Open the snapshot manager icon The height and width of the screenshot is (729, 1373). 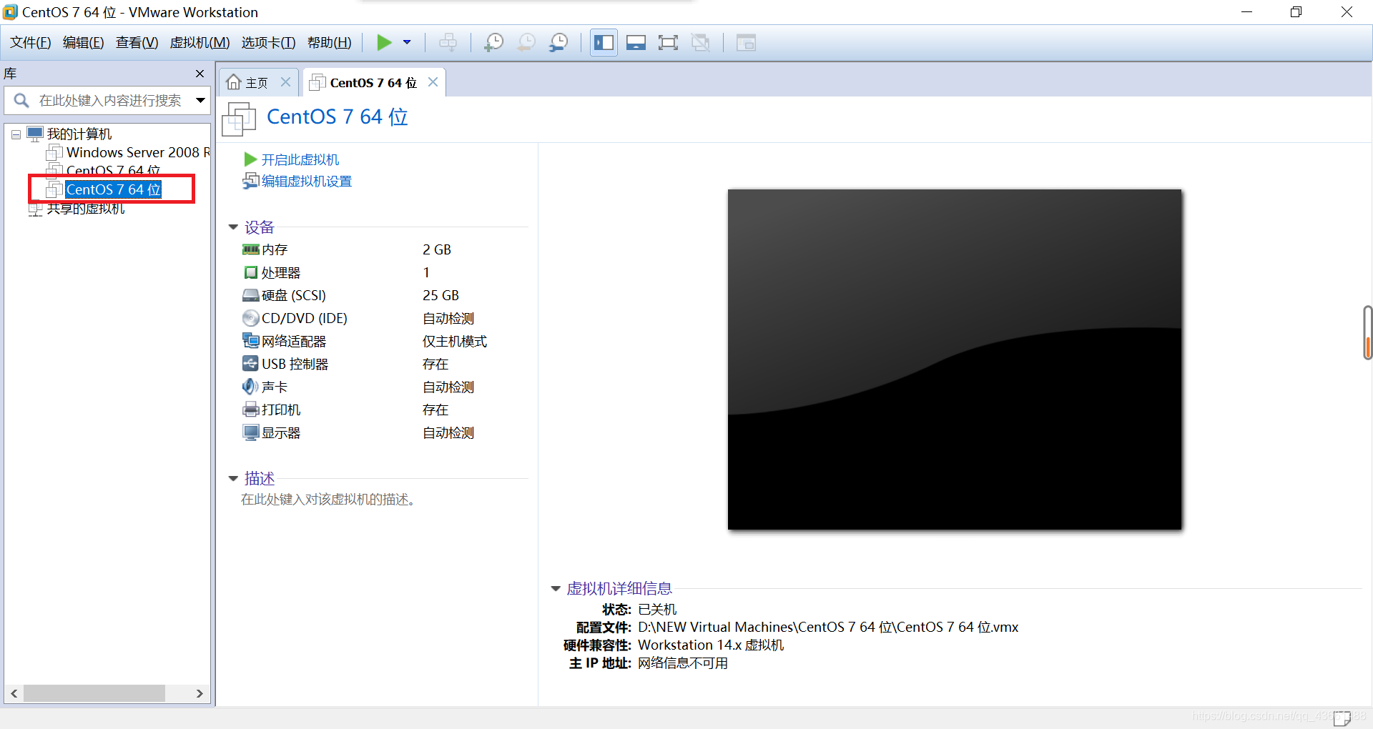point(558,43)
